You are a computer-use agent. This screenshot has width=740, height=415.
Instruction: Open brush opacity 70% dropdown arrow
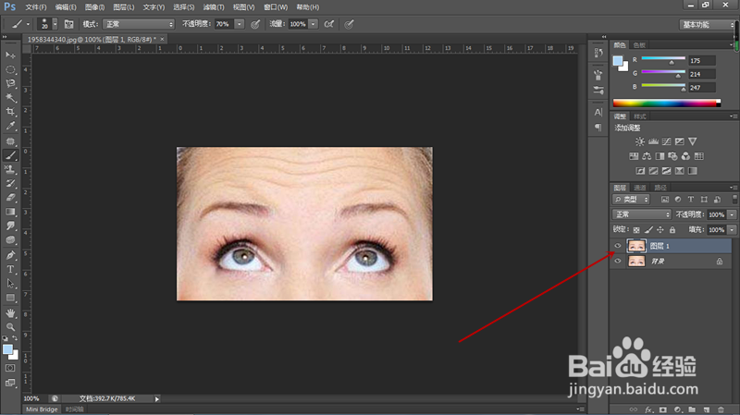pos(240,24)
